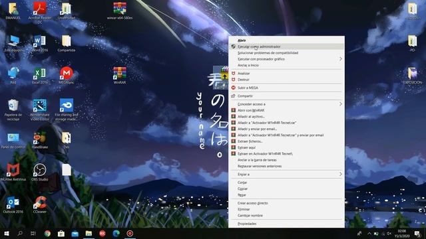Choose Extraer ficheros... menu item

coord(287,141)
